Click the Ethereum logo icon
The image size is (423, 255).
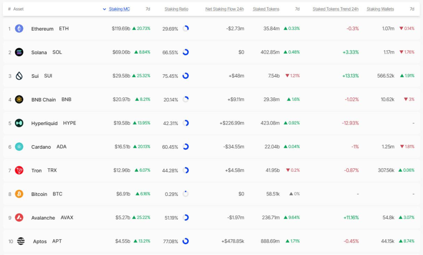coord(19,29)
